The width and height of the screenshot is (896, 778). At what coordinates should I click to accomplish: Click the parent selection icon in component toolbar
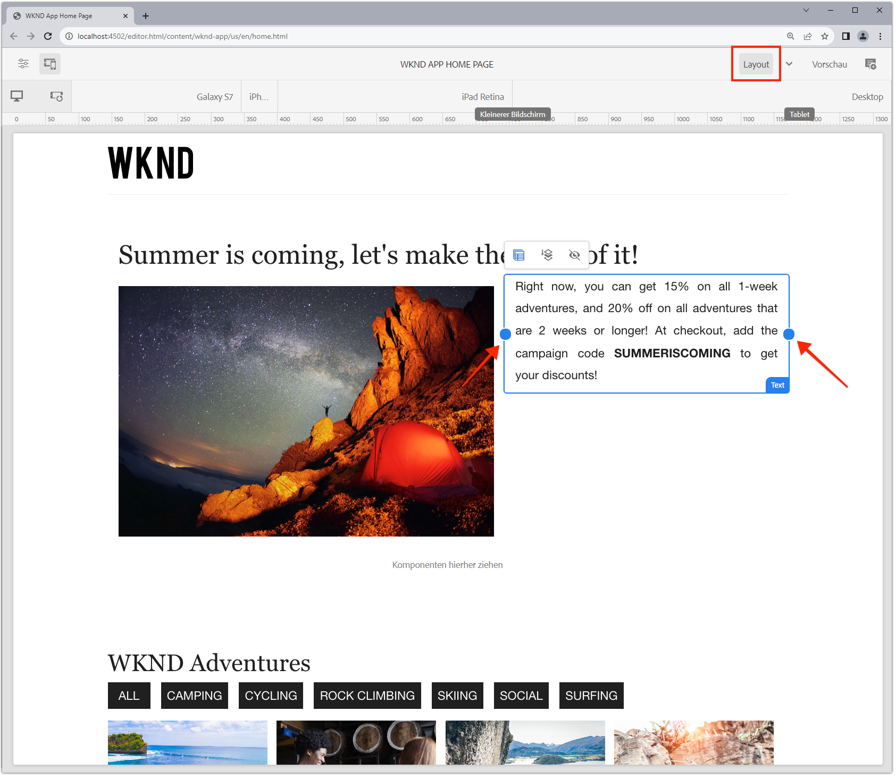click(x=519, y=255)
